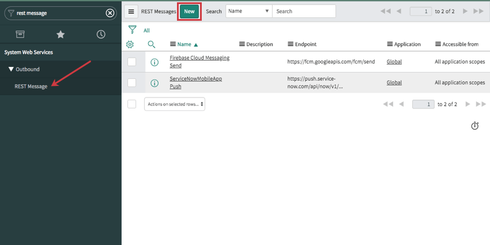
Task: Show all applications archive tab
Action: (x=20, y=35)
